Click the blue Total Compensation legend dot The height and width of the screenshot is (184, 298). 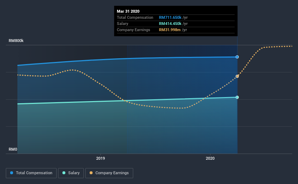(x=12, y=173)
